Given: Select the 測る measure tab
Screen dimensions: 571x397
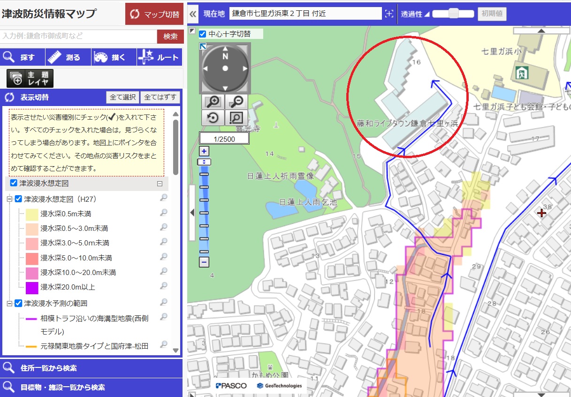Looking at the screenshot, I should pos(68,57).
